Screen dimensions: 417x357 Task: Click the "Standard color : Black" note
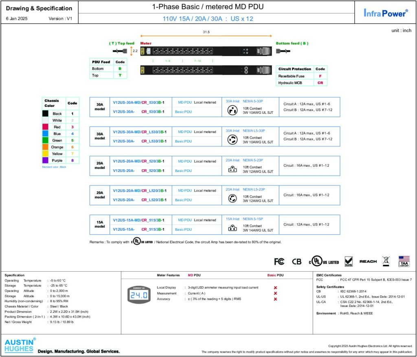point(54,167)
